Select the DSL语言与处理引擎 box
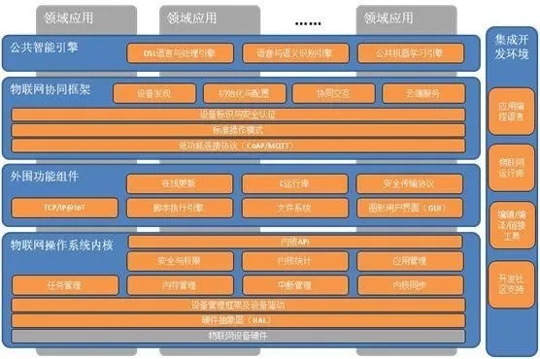 [x=180, y=53]
